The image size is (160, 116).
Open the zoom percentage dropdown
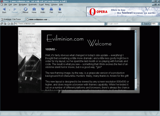(158, 24)
